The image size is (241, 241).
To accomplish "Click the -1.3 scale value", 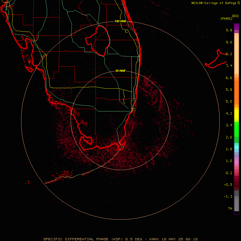I will click(228, 197).
